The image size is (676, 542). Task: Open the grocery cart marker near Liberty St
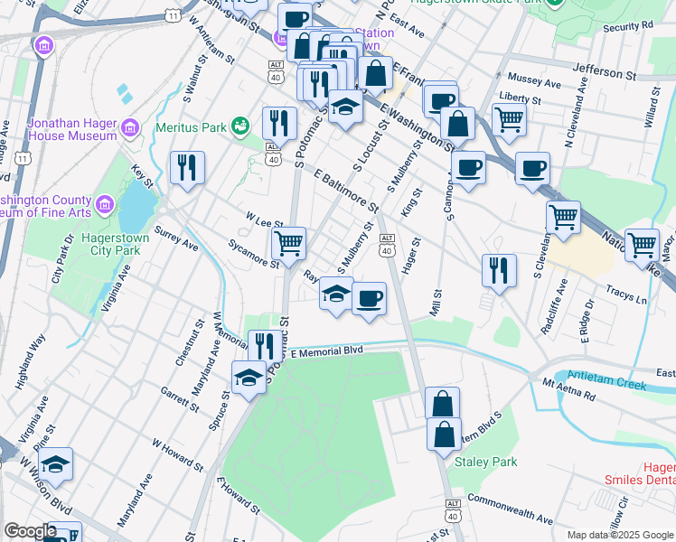coord(509,122)
